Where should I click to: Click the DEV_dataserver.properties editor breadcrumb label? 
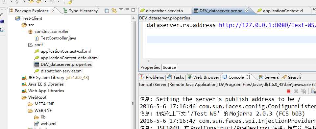tap(165, 18)
